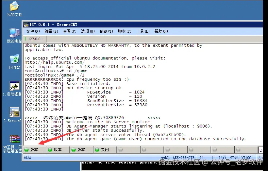Viewport: 268px width, 171px height.
Task: Click the 'net device startup ok' log line
Action: click(73, 88)
